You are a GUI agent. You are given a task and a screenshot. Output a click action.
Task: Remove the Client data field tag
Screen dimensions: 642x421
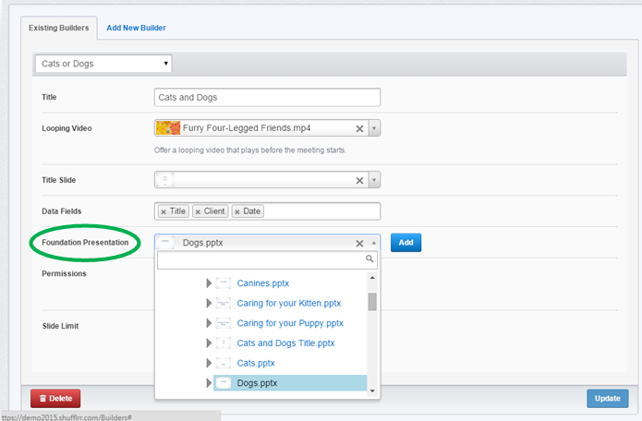198,211
